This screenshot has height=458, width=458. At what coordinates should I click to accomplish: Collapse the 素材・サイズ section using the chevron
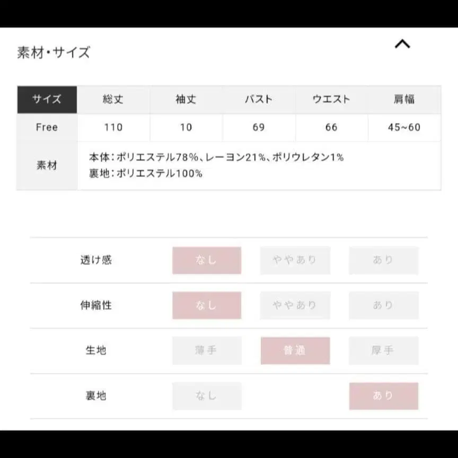coord(403,45)
